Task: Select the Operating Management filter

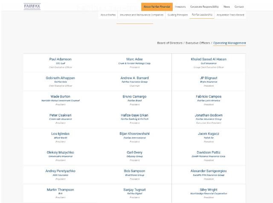Action: coord(229,43)
